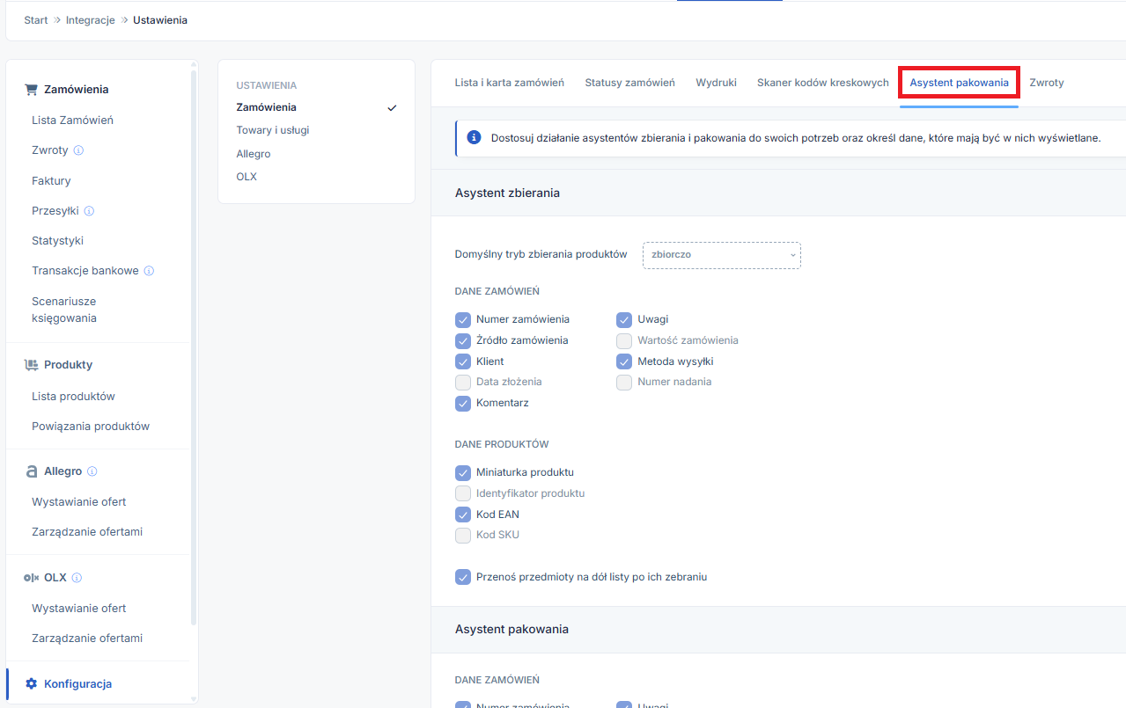Click the Konfiguracja gear icon

tap(32, 683)
